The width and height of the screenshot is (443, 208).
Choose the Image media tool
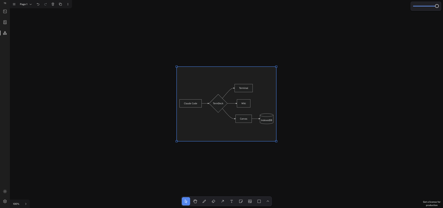[x=250, y=201]
